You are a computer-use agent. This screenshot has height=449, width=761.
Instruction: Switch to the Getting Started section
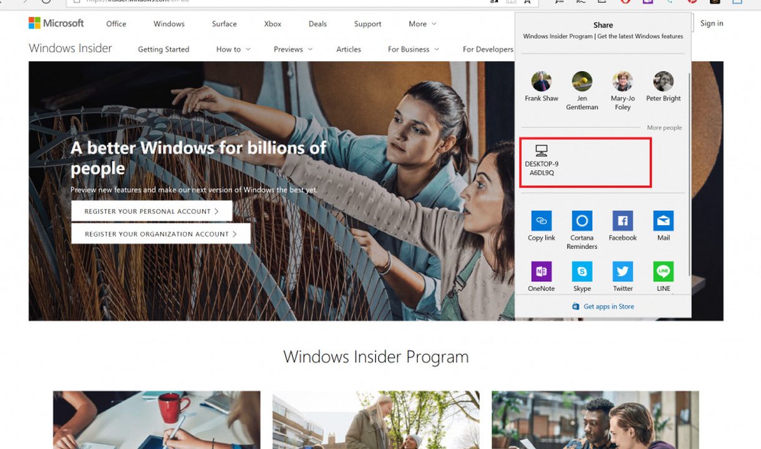(x=163, y=49)
